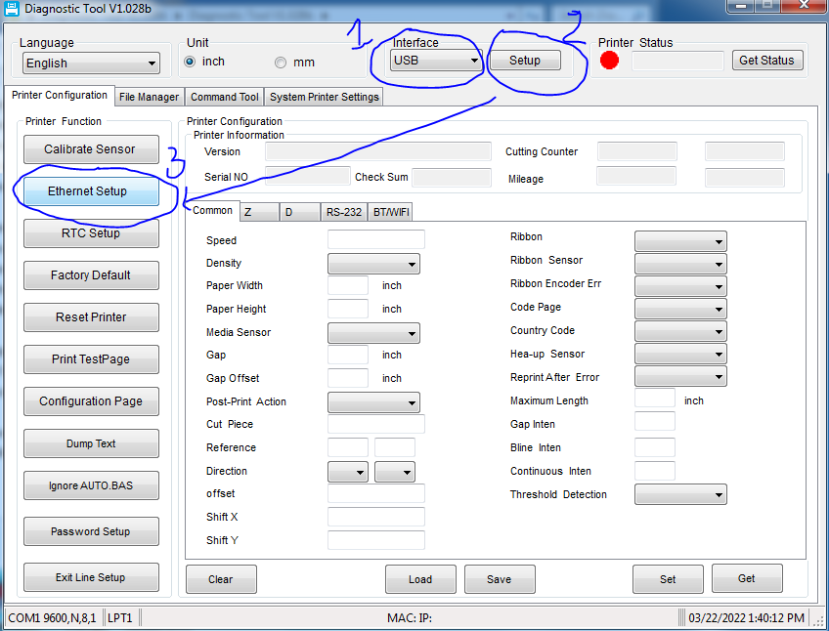Open the Media Sensor dropdown
Screen dimensions: 829x631
point(373,333)
